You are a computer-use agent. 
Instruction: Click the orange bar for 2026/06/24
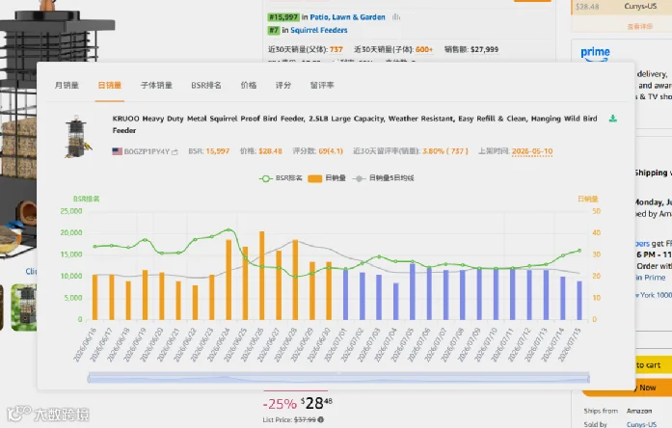tap(228, 280)
